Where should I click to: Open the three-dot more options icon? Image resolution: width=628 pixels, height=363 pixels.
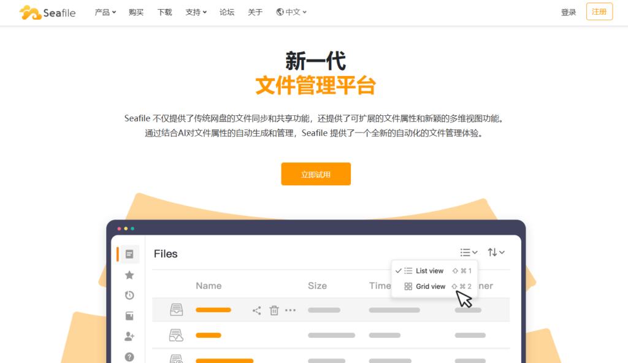click(290, 310)
